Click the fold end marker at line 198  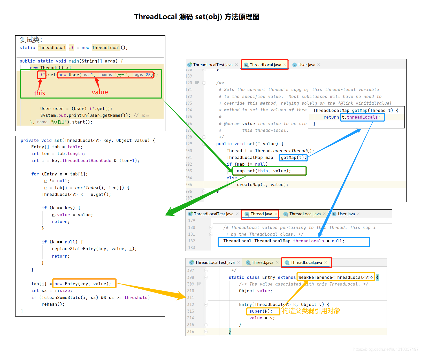pyautogui.click(x=204, y=137)
